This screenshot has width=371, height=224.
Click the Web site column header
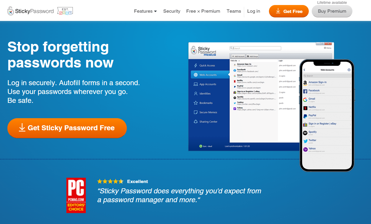pyautogui.click(x=235, y=60)
